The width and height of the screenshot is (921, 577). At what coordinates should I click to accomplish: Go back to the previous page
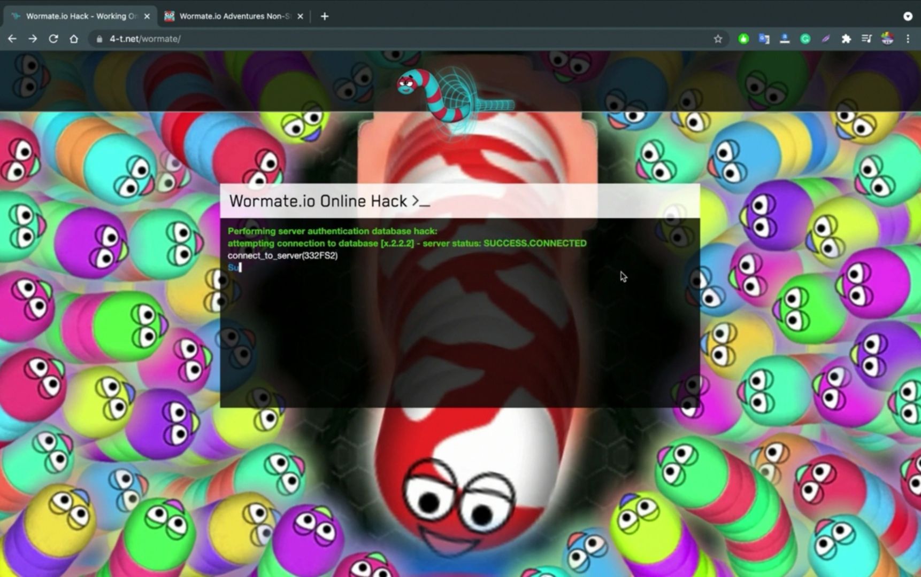point(12,38)
